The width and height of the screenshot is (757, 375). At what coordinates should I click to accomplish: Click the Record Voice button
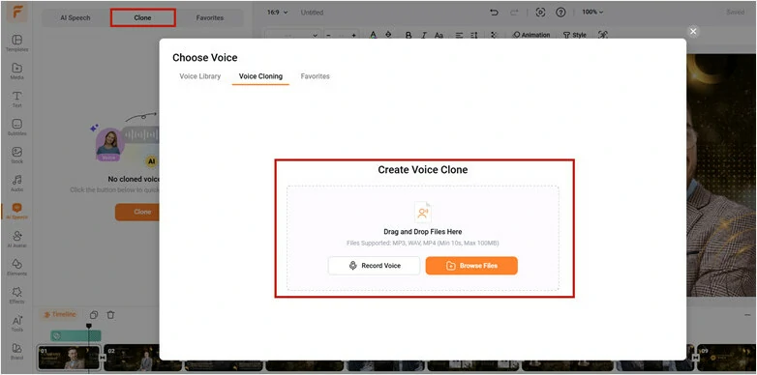375,266
